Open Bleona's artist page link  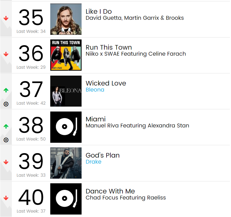point(95,90)
